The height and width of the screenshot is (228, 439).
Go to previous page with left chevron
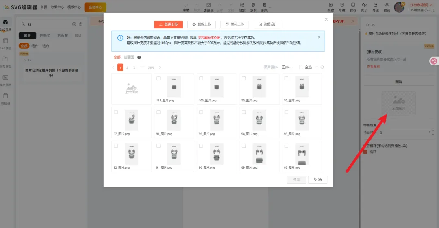tap(113, 67)
